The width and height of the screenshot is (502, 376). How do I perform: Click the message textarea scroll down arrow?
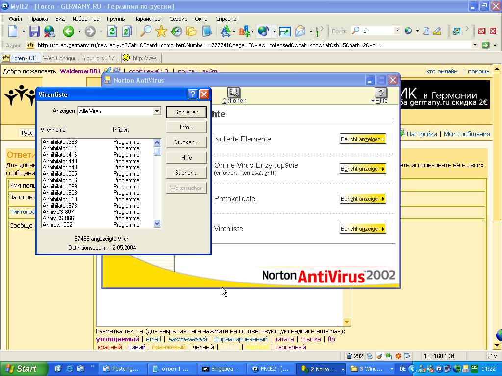[x=347, y=321]
